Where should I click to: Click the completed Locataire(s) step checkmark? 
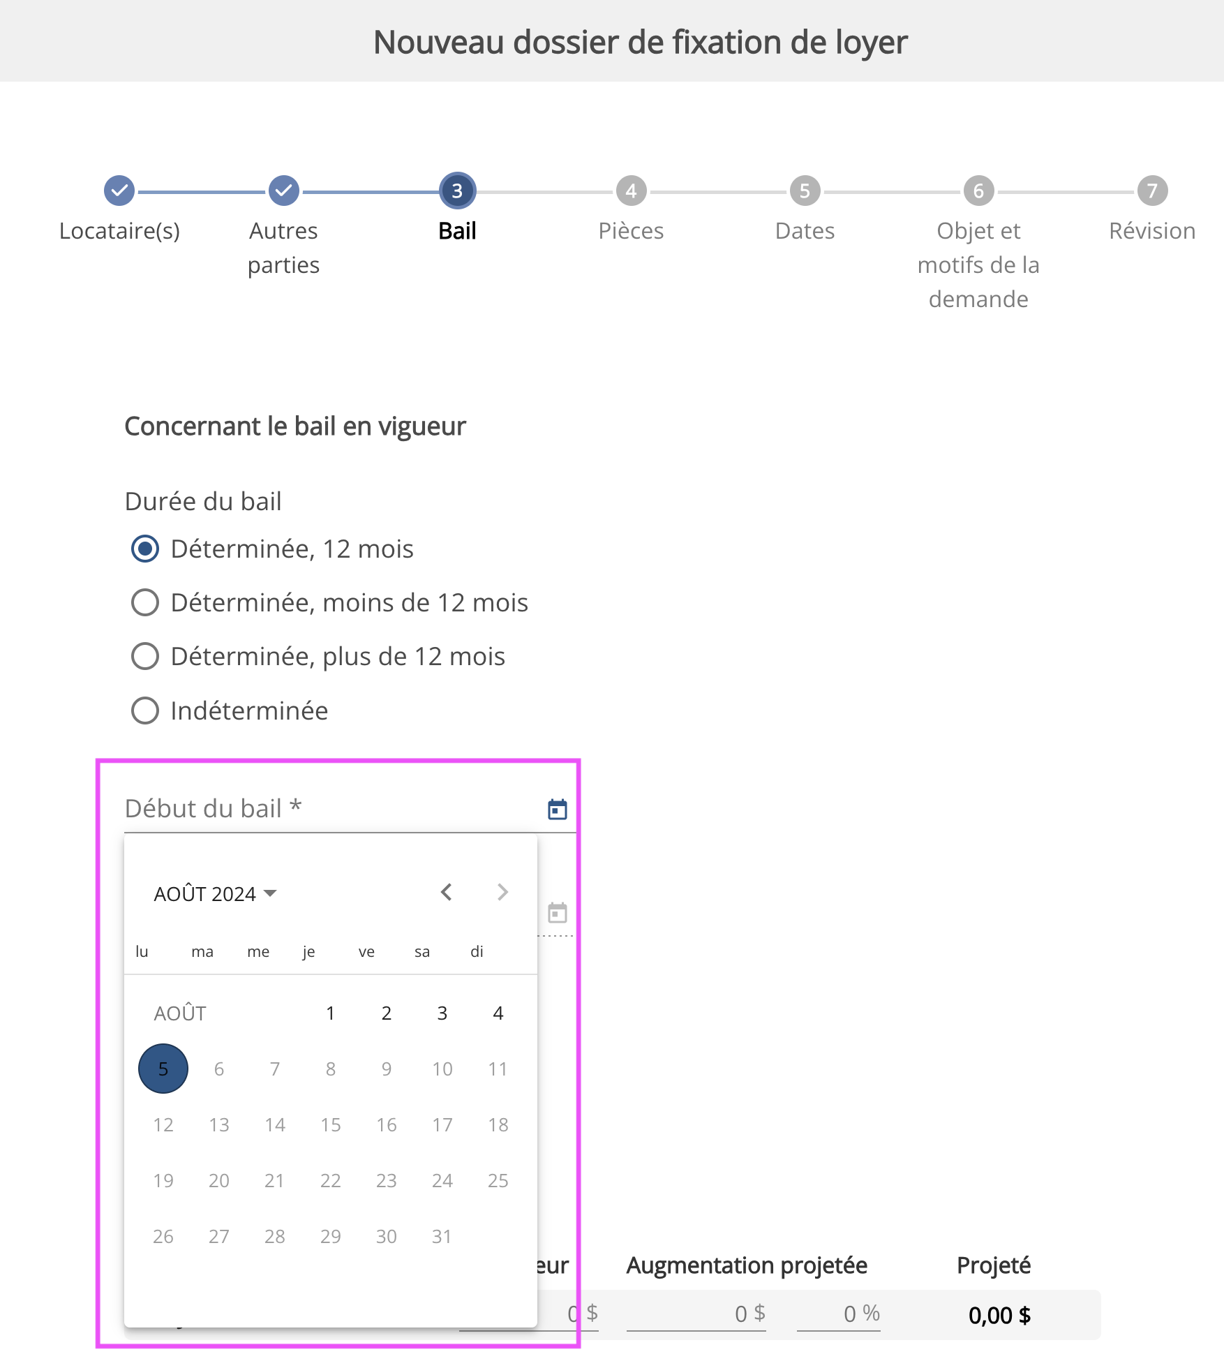119,191
